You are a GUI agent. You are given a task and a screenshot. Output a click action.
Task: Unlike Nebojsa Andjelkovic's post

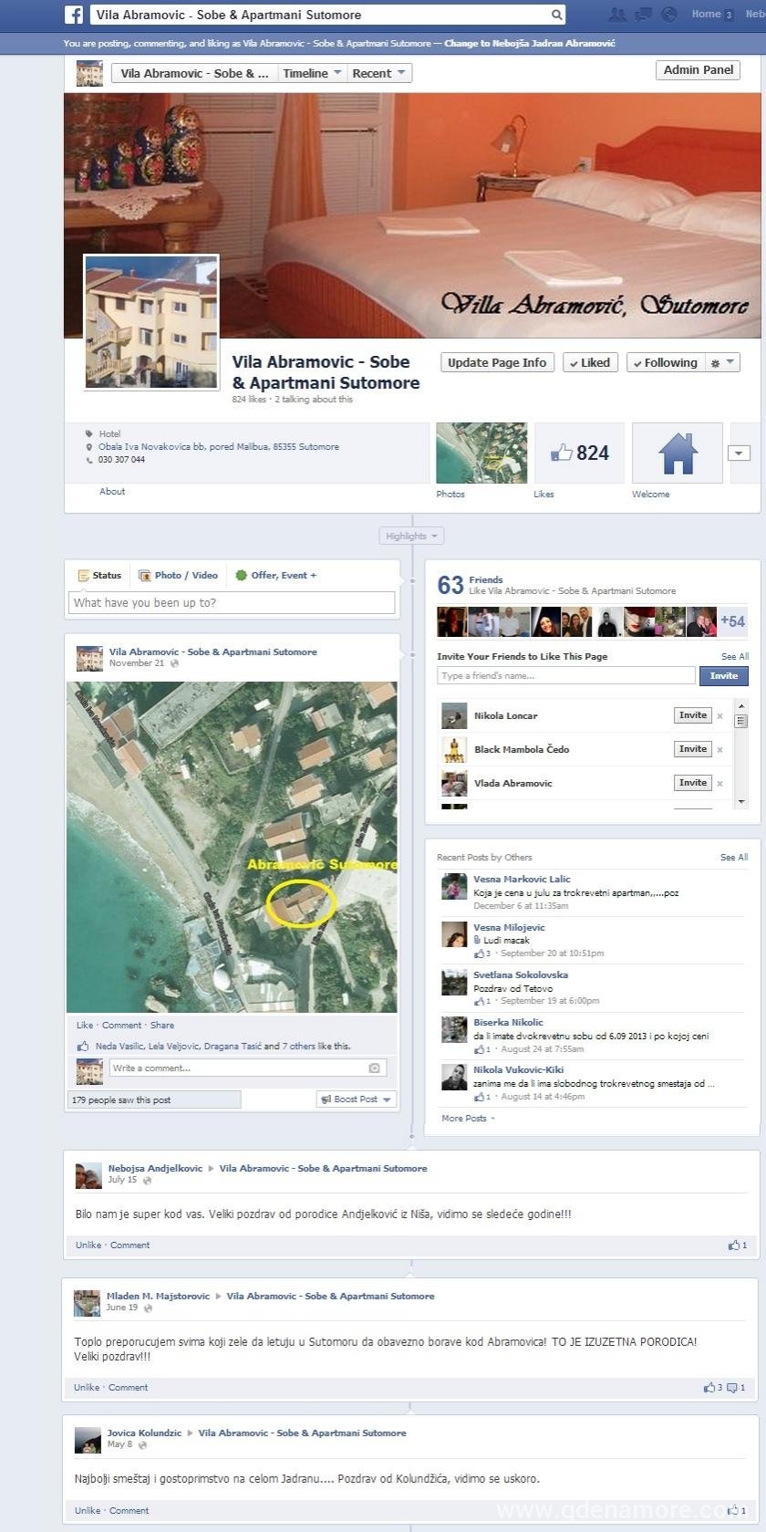point(88,1245)
